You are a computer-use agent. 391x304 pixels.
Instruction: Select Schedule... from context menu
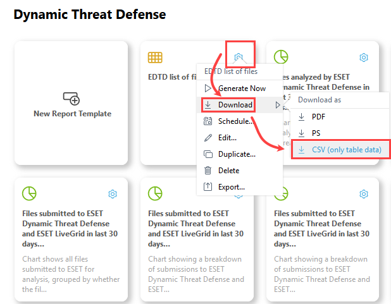(240, 121)
